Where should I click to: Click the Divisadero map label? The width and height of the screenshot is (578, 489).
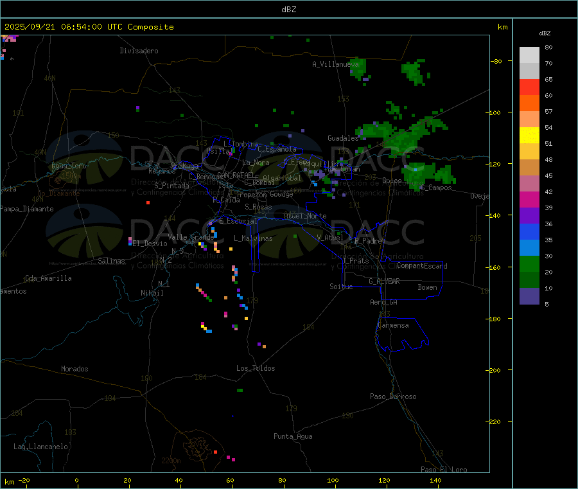139,51
